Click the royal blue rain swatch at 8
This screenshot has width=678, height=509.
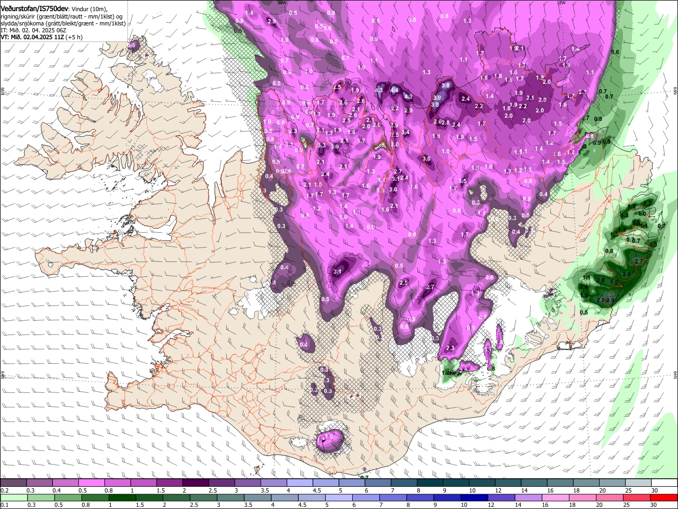[x=420, y=498]
